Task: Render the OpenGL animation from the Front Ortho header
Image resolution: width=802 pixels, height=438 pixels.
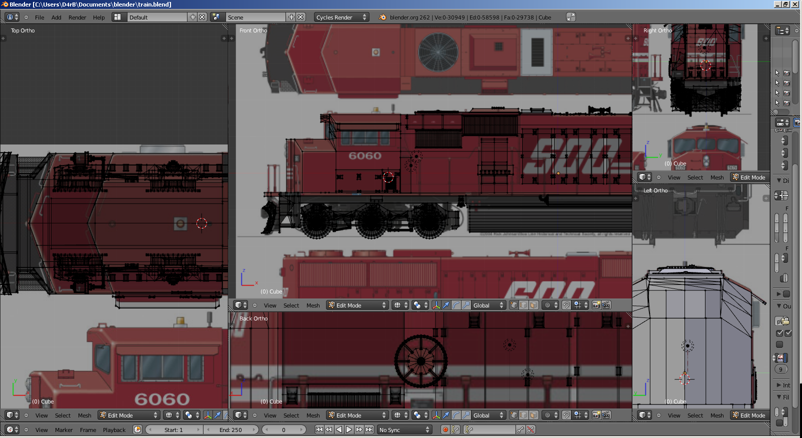Action: coord(606,305)
